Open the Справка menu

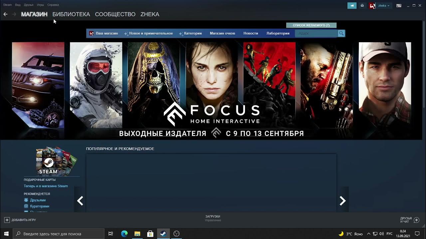tap(53, 5)
